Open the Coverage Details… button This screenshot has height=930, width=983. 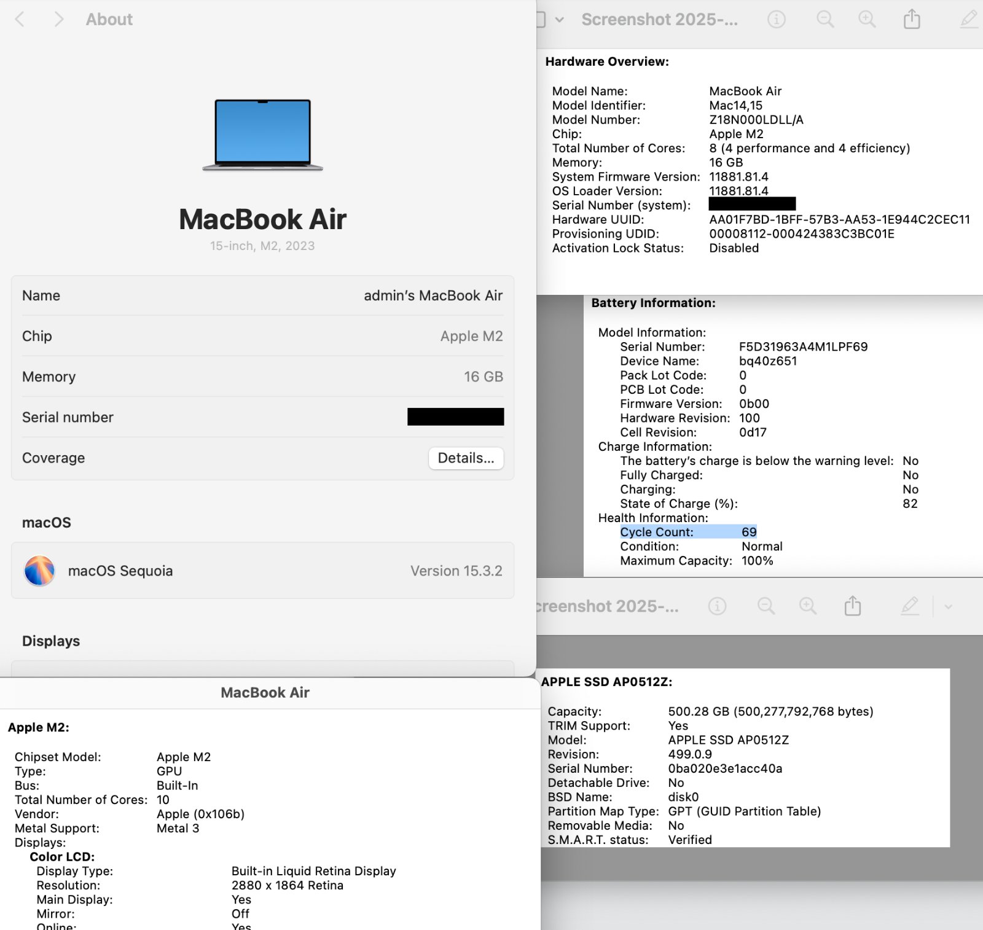tap(466, 458)
